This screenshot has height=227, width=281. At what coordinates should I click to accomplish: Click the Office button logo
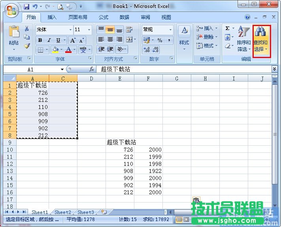click(11, 10)
